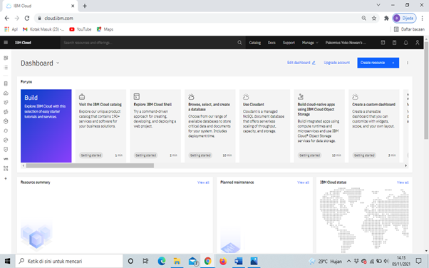Open the Chrome three-dot menu

[x=423, y=18]
